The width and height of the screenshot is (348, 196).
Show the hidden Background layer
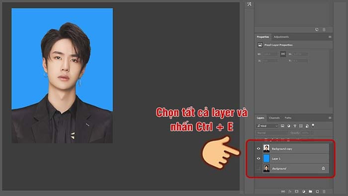click(x=259, y=169)
